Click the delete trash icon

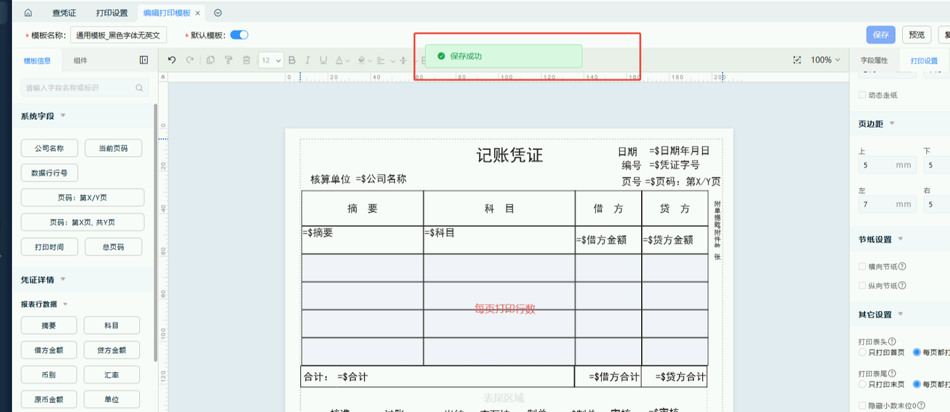click(246, 60)
